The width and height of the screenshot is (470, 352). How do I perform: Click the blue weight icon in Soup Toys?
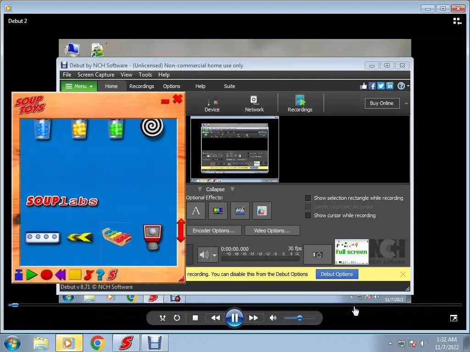[x=18, y=275]
